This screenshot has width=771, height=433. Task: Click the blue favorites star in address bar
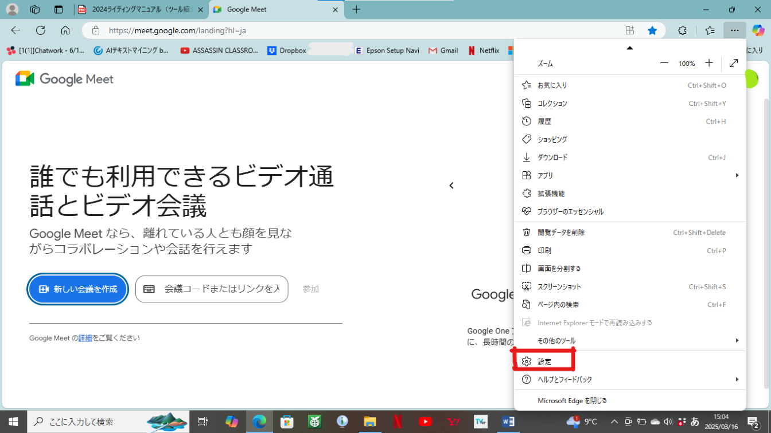coord(652,30)
